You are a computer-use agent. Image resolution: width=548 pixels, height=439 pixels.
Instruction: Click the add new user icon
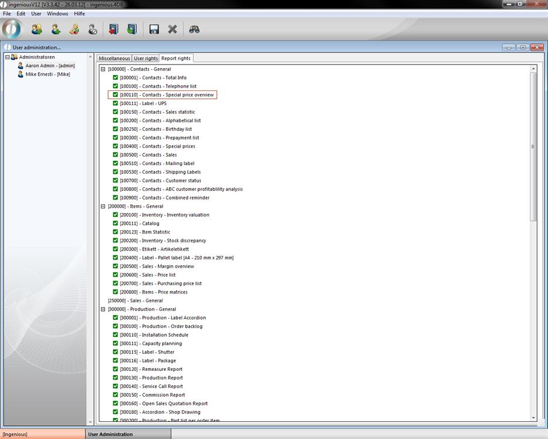(55, 29)
